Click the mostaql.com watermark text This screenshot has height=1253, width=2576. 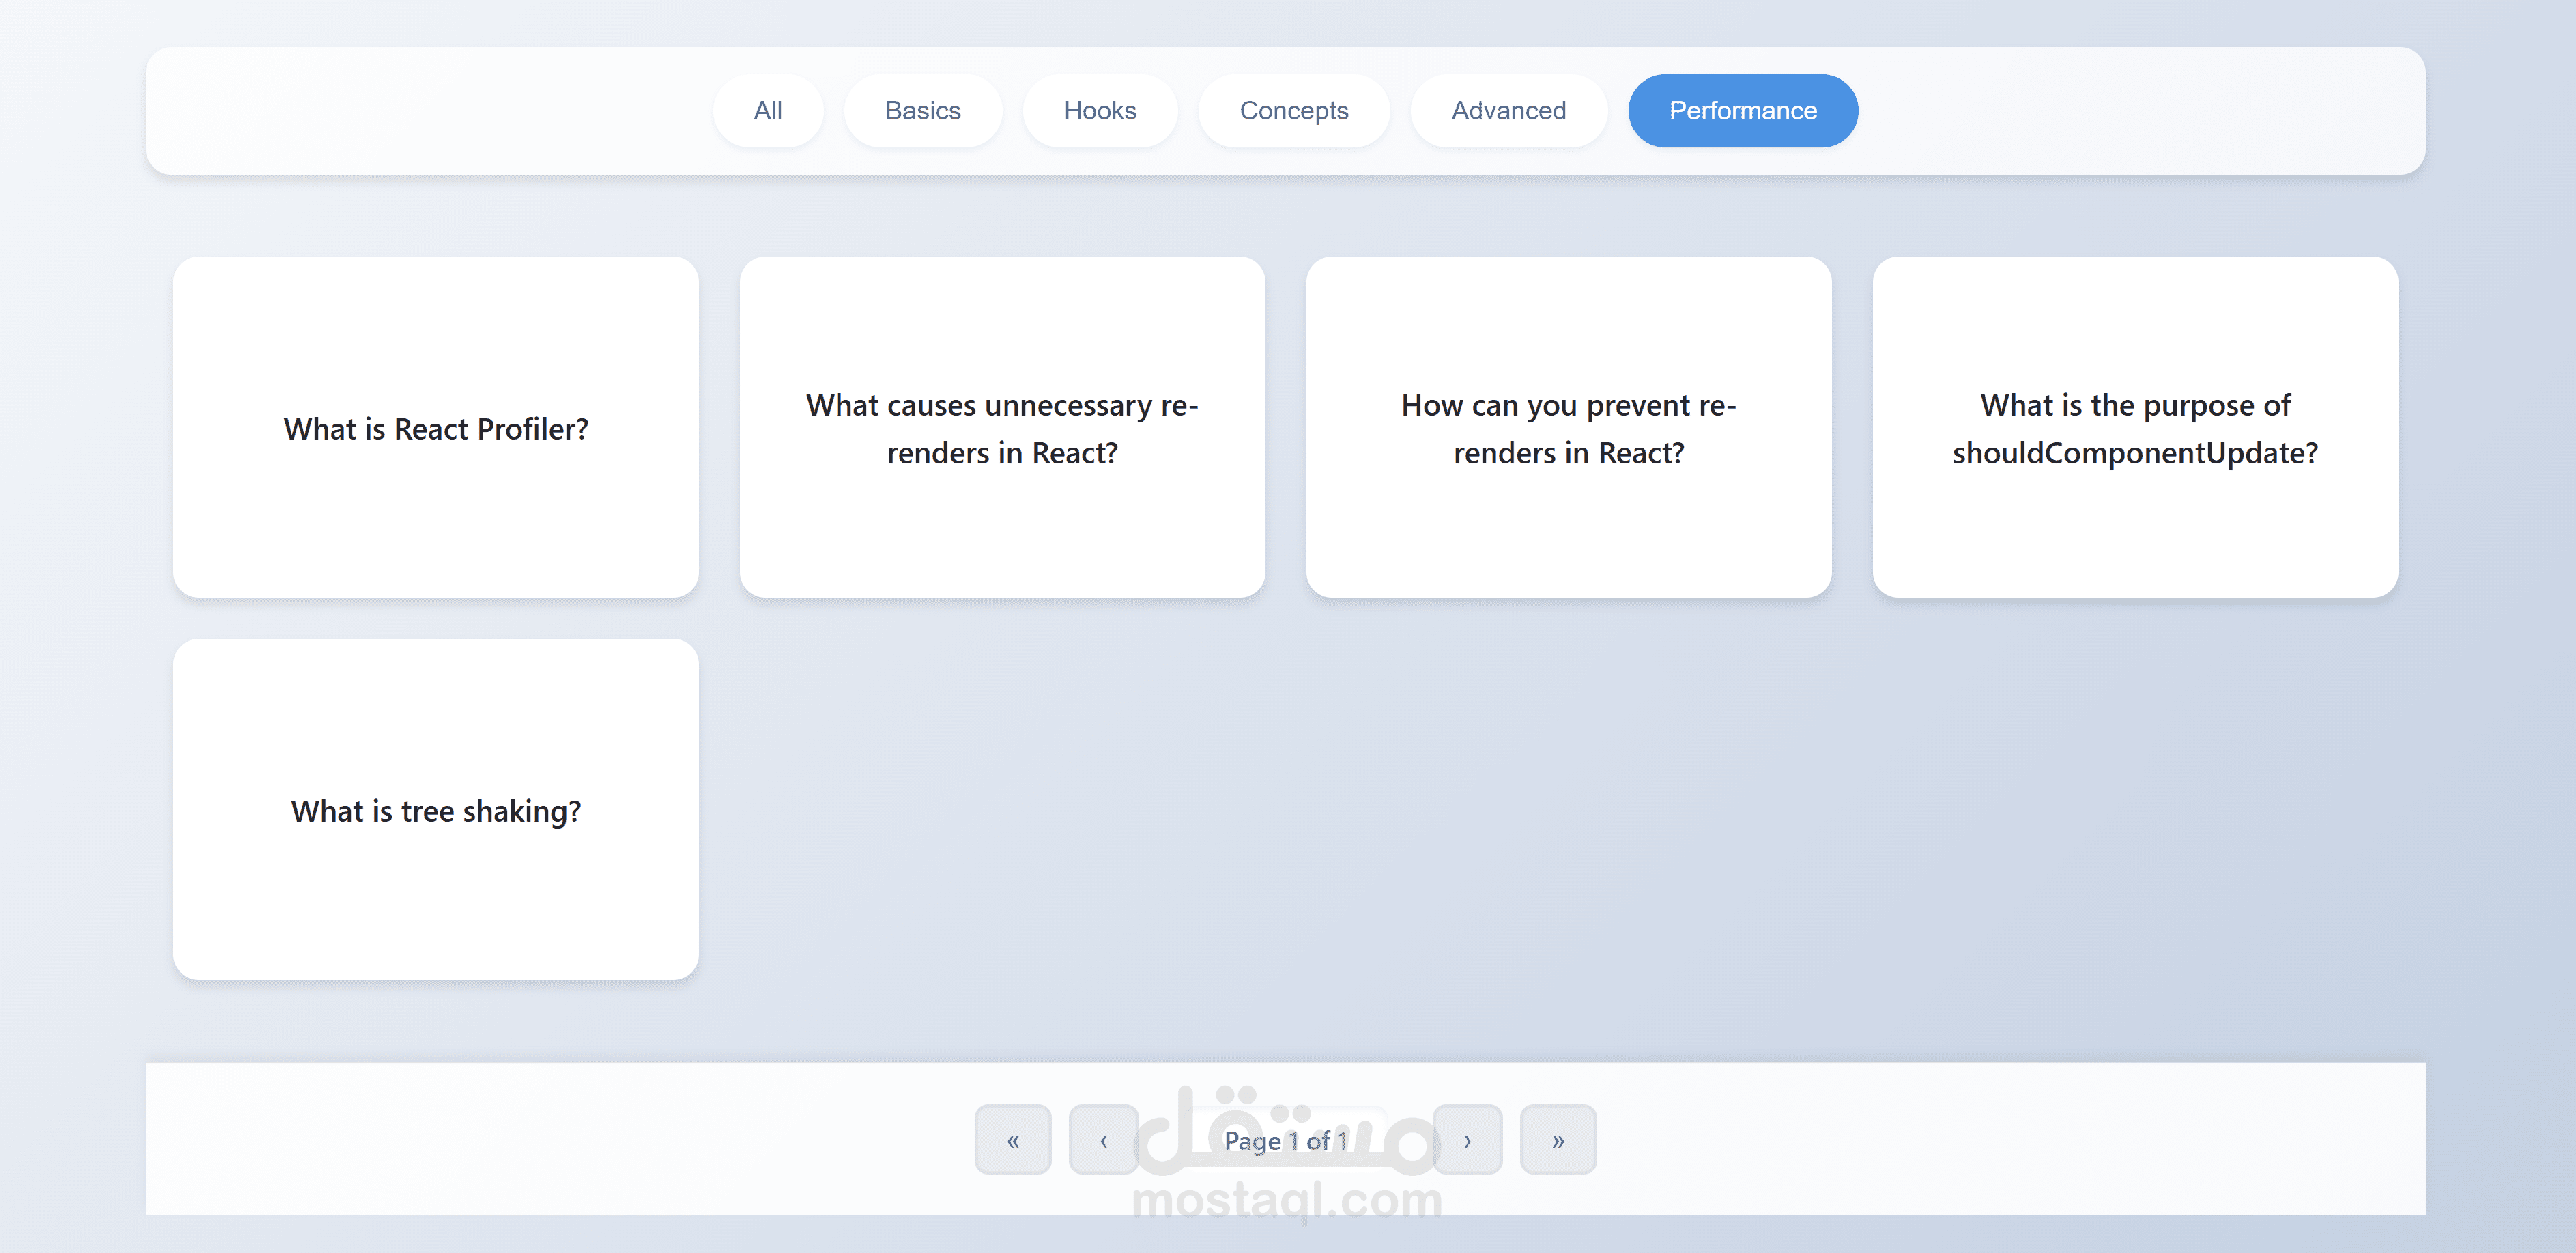tap(1286, 1200)
